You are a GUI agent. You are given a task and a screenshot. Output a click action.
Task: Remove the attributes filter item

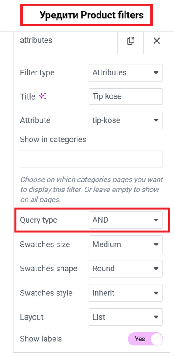point(157,41)
